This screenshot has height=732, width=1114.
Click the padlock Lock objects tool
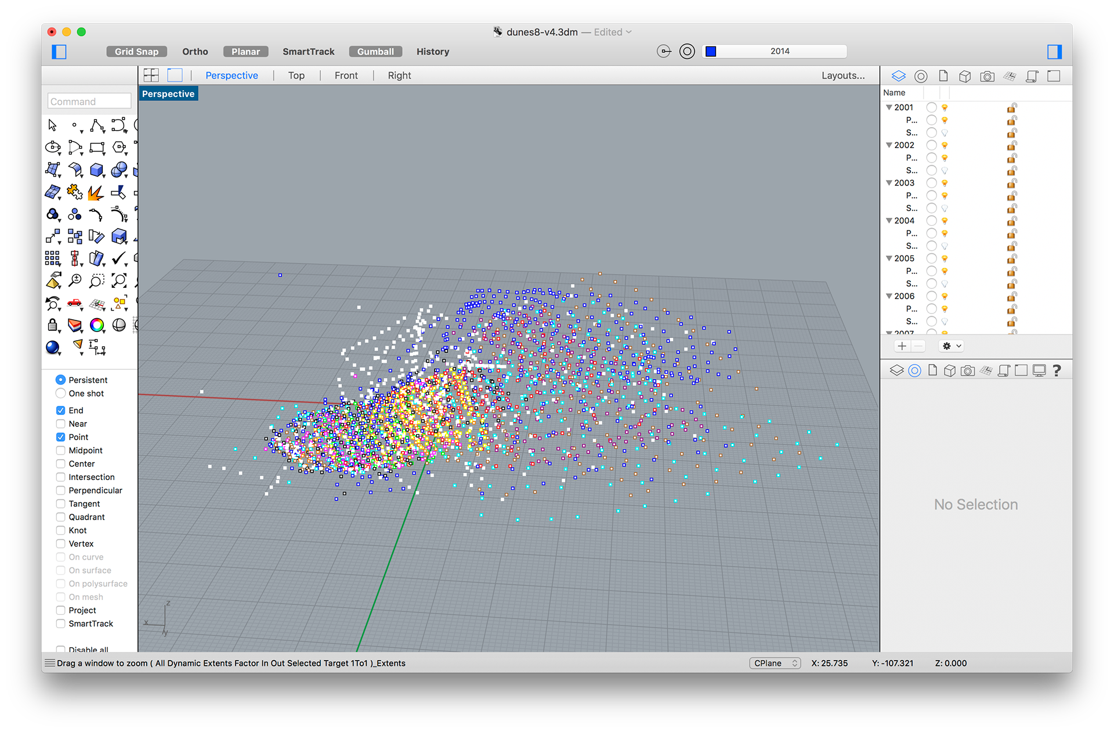click(53, 325)
